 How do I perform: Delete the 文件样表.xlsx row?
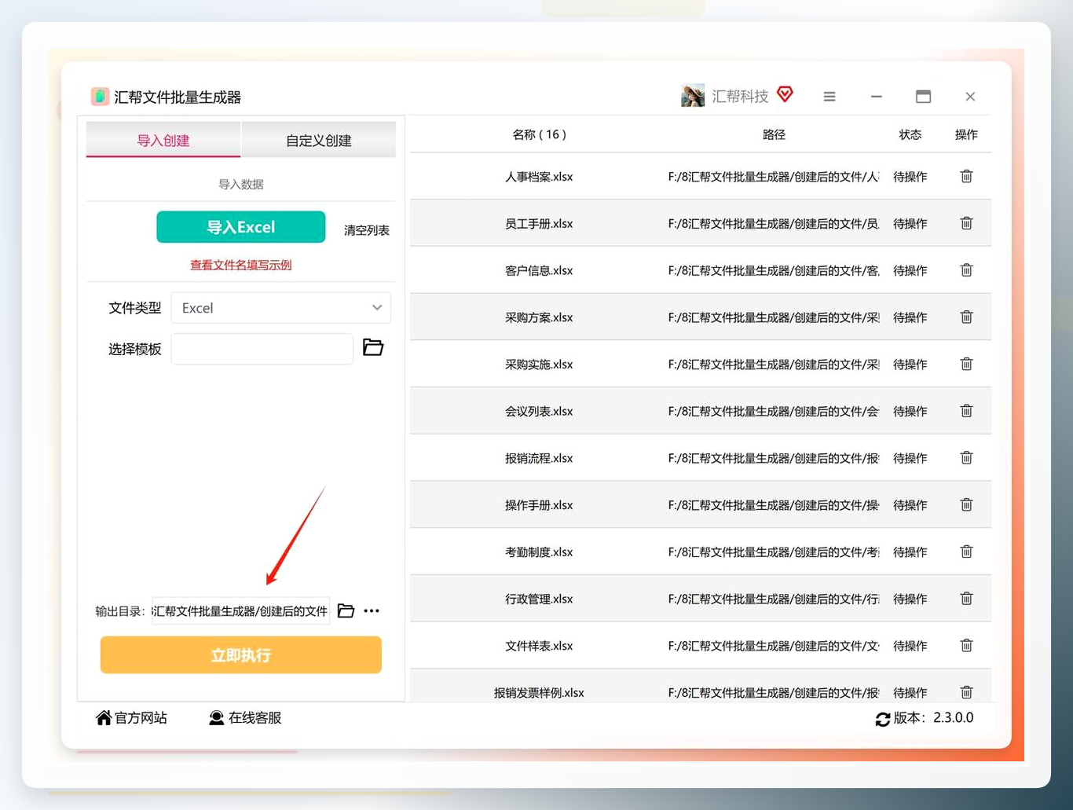click(966, 645)
